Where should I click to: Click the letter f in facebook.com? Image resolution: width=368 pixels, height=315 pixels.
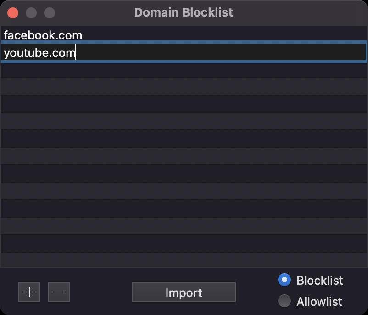coord(6,35)
